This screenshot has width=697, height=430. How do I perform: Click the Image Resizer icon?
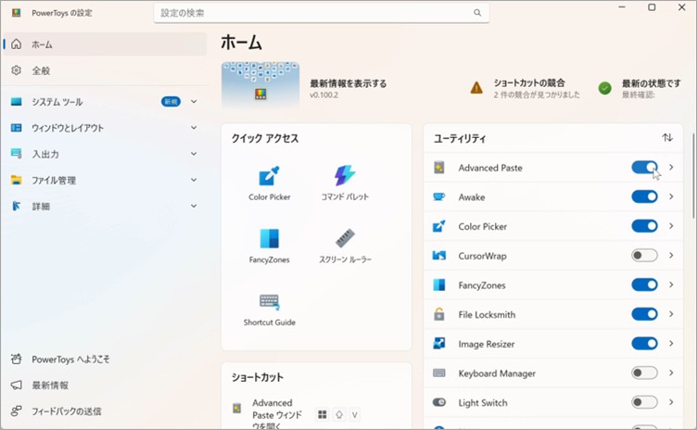[438, 343]
